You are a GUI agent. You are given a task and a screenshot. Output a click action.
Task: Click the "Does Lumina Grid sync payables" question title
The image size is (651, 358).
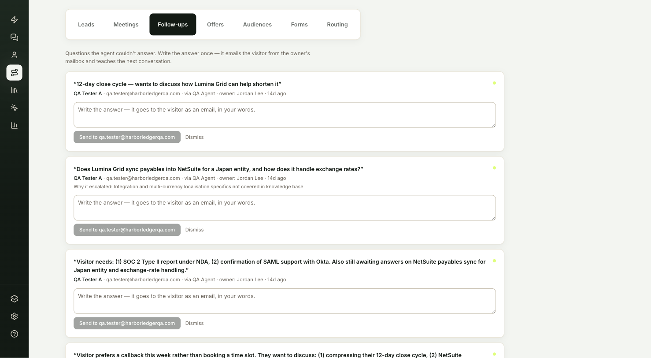[x=218, y=169]
